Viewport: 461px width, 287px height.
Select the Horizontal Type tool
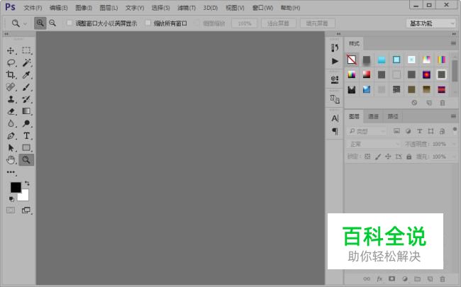coord(26,135)
